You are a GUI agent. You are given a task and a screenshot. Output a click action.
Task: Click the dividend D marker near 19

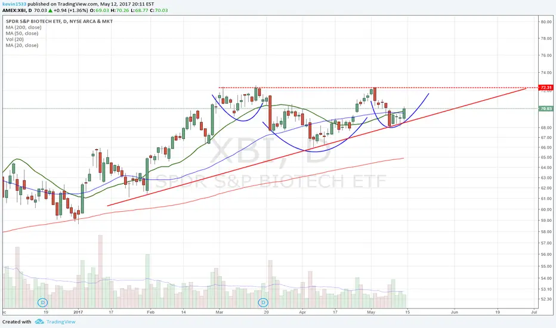pos(42,302)
